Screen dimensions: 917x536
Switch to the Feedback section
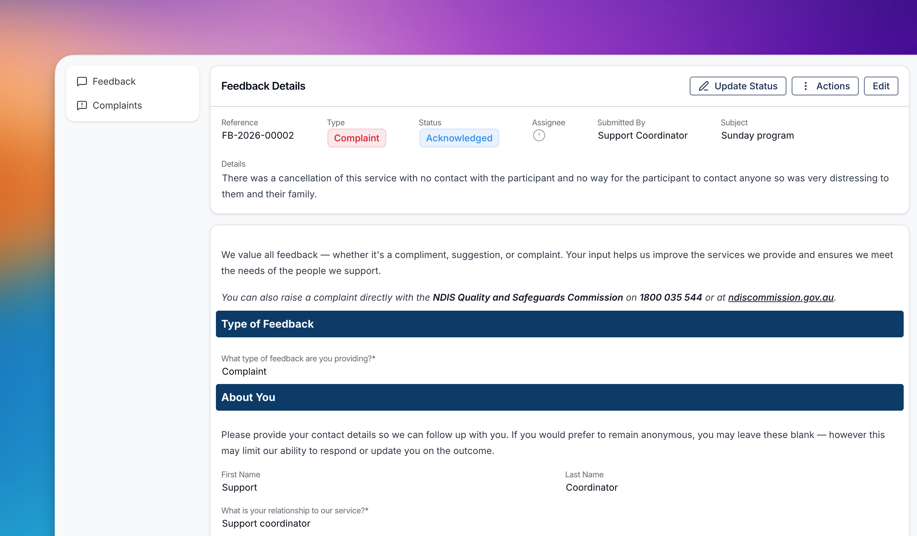tap(114, 81)
